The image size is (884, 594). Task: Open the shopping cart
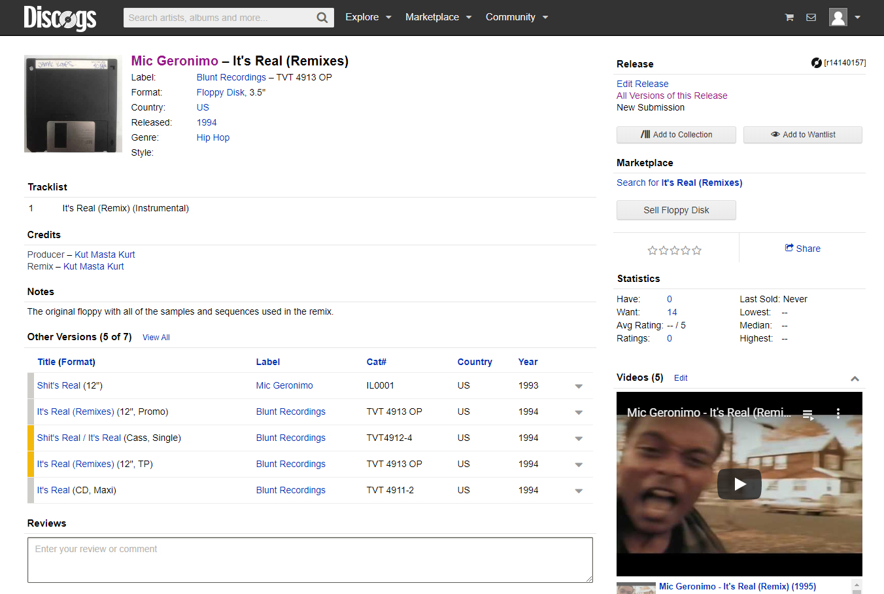[x=789, y=18]
